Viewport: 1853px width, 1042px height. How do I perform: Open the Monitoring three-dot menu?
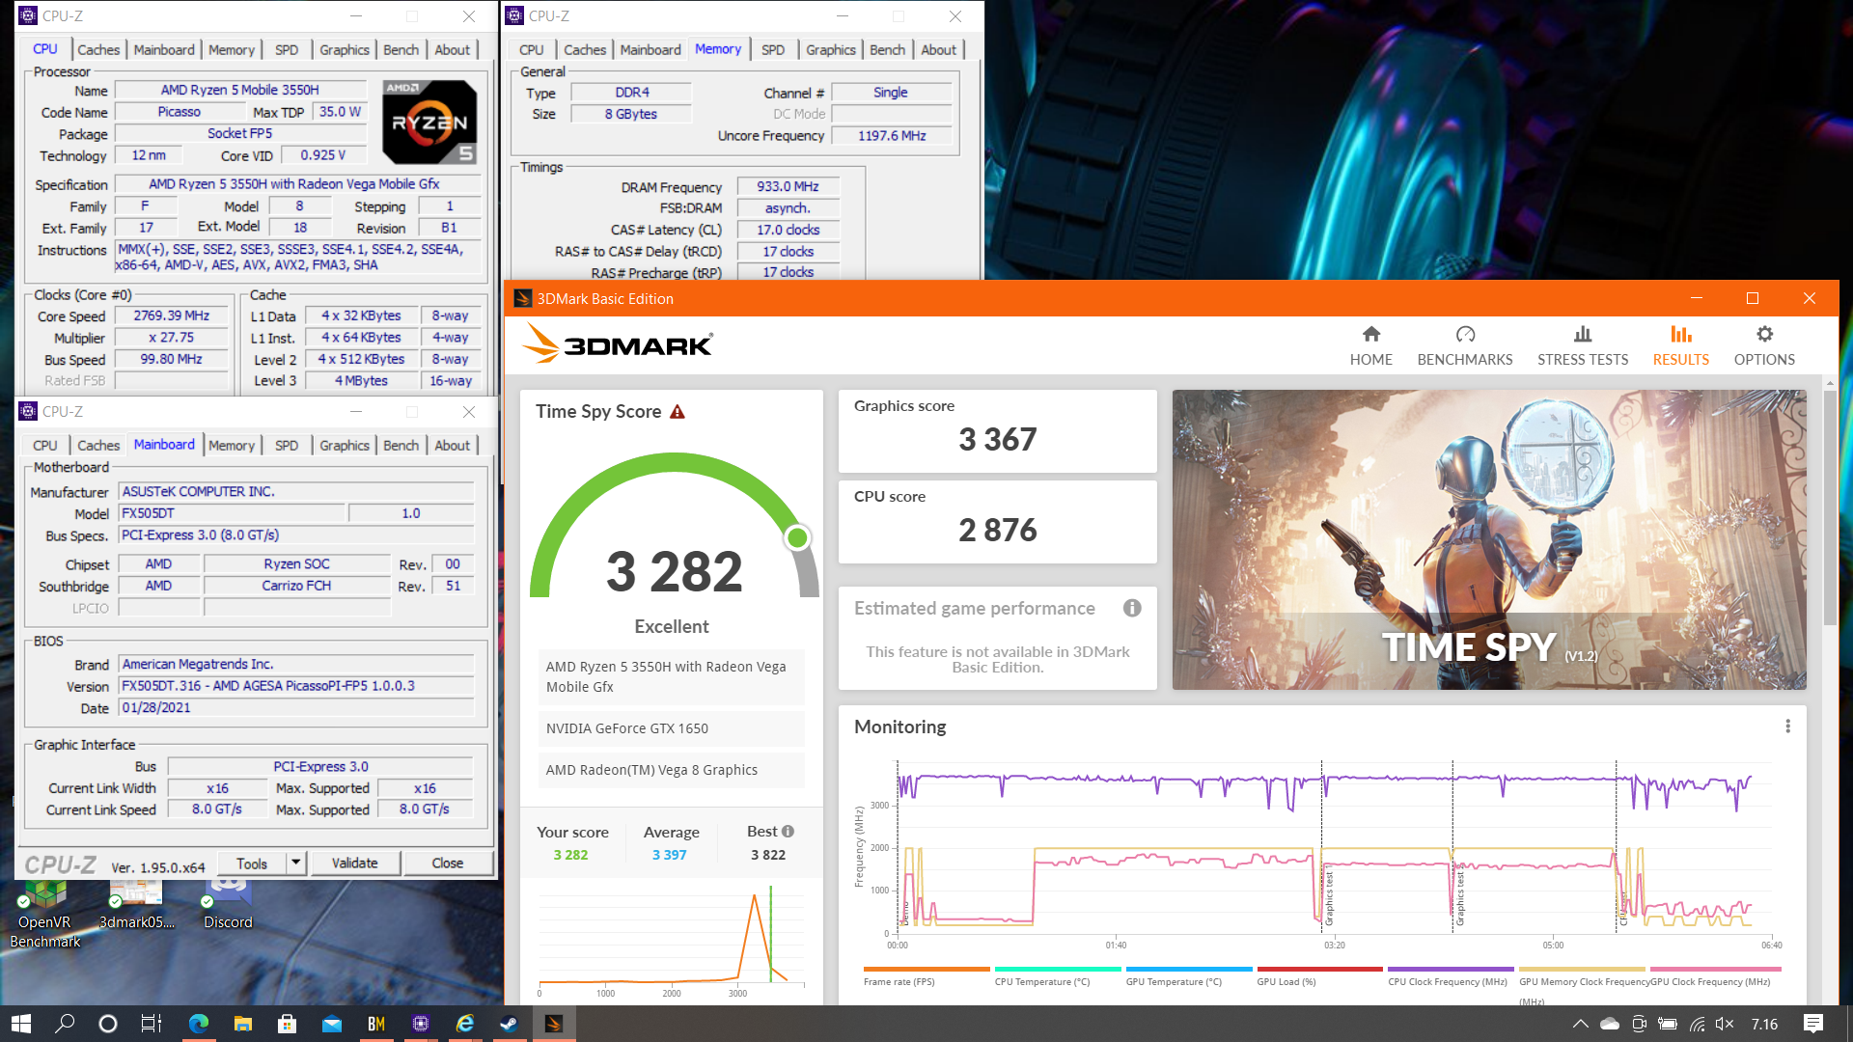tap(1787, 726)
